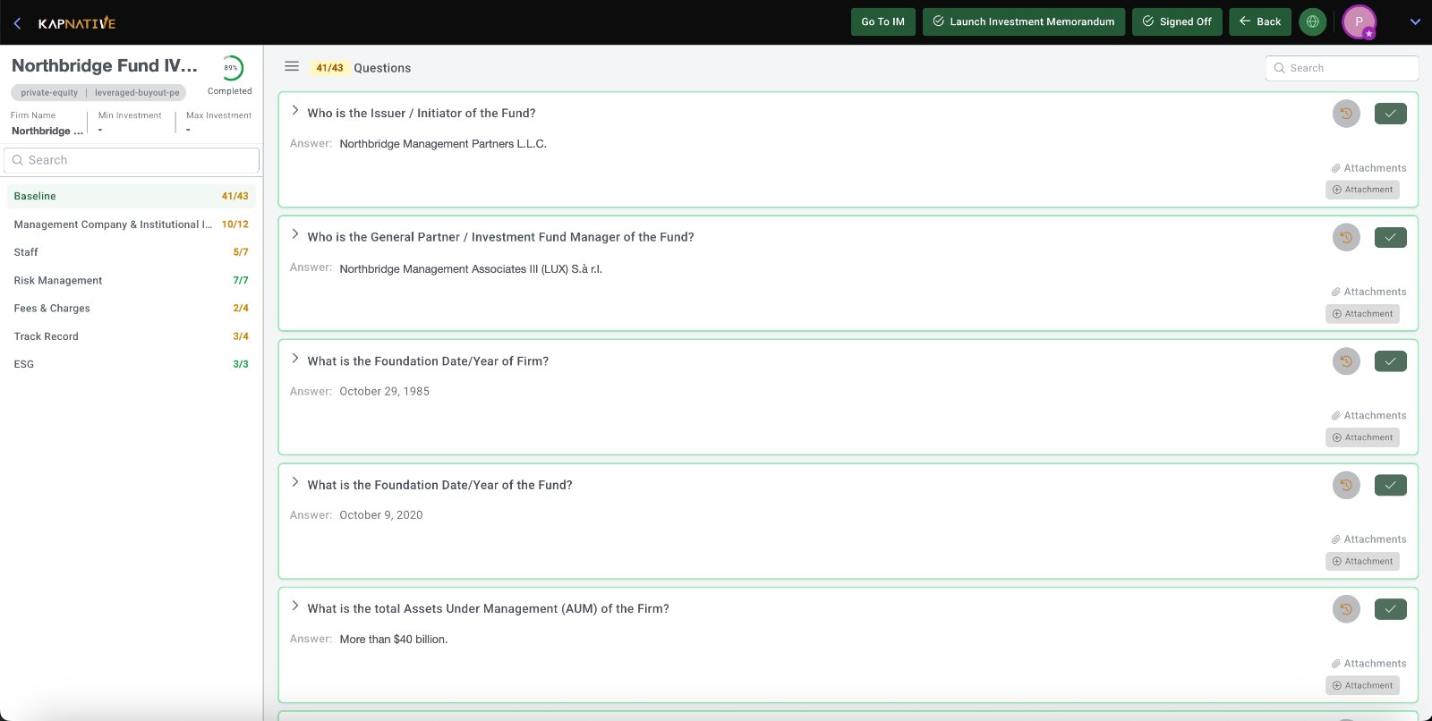Click the Back button in header
The image size is (1432, 721).
click(x=1260, y=21)
